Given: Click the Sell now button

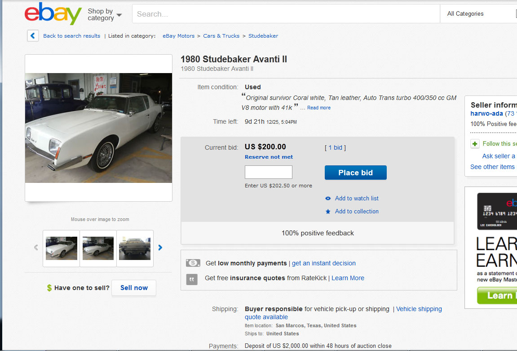Looking at the screenshot, I should pos(134,288).
